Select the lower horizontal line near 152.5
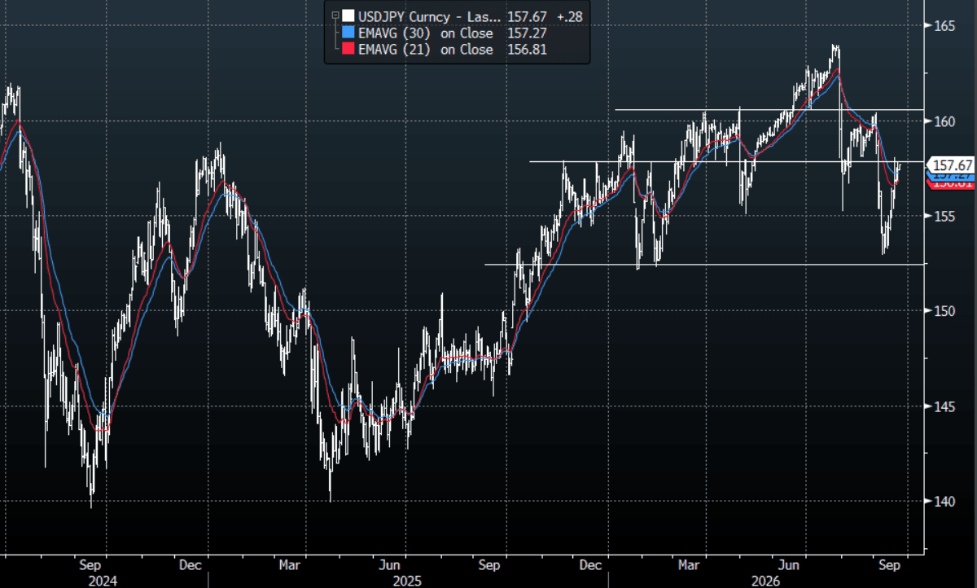 [x=704, y=264]
